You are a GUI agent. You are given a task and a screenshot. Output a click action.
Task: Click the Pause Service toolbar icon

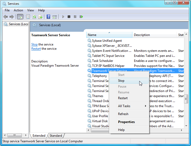[x=75, y=17]
